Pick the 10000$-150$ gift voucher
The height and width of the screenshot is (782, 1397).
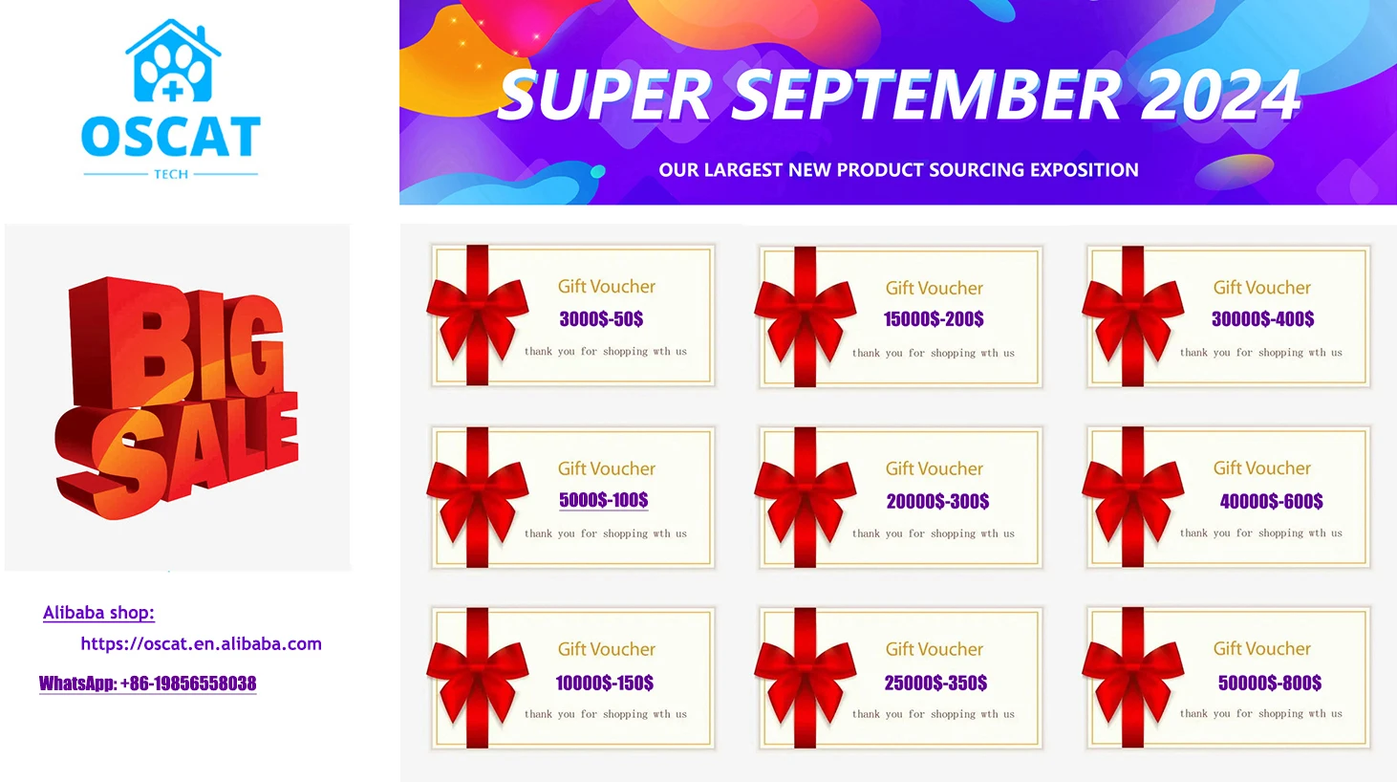click(572, 678)
